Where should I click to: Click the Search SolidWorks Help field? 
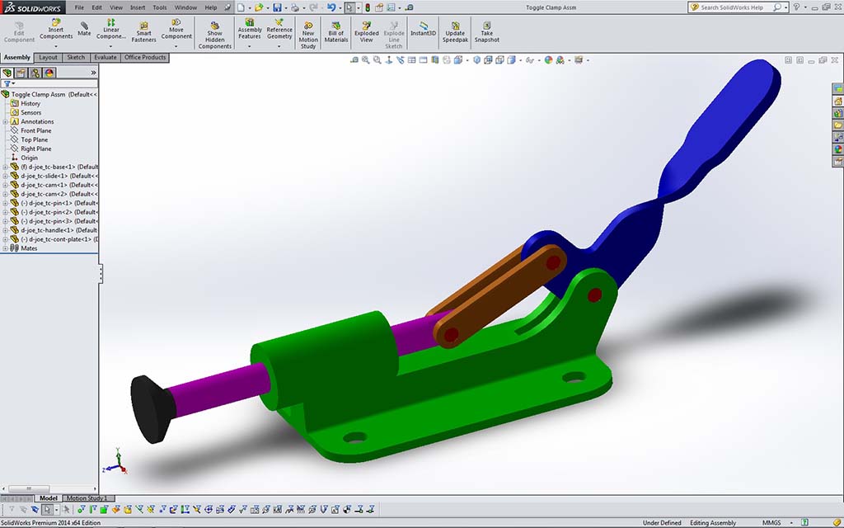(732, 7)
